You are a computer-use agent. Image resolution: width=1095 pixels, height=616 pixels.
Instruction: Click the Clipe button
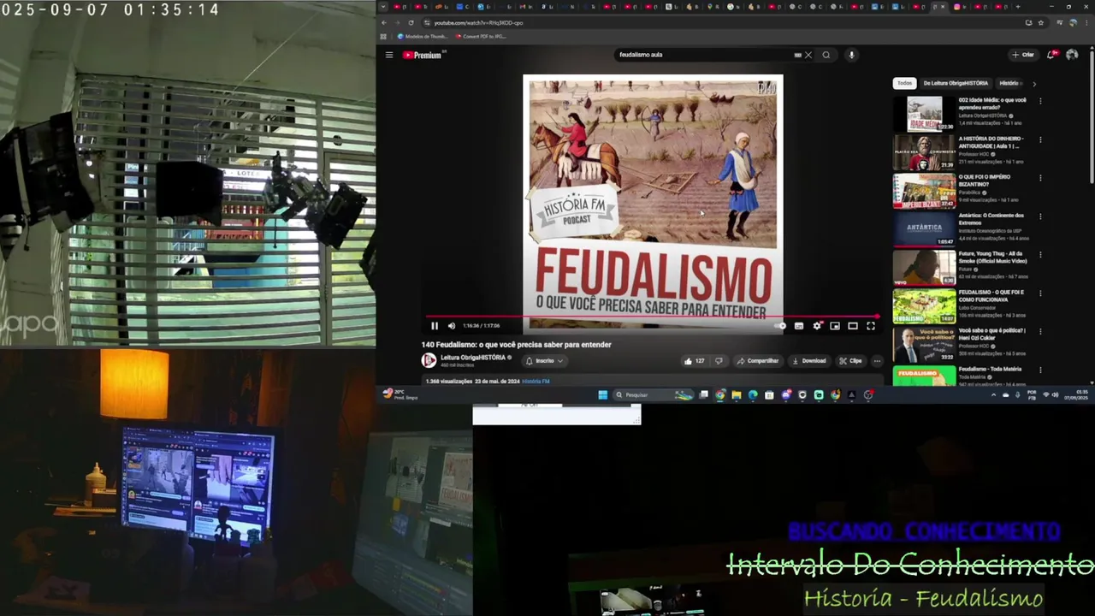pyautogui.click(x=851, y=361)
